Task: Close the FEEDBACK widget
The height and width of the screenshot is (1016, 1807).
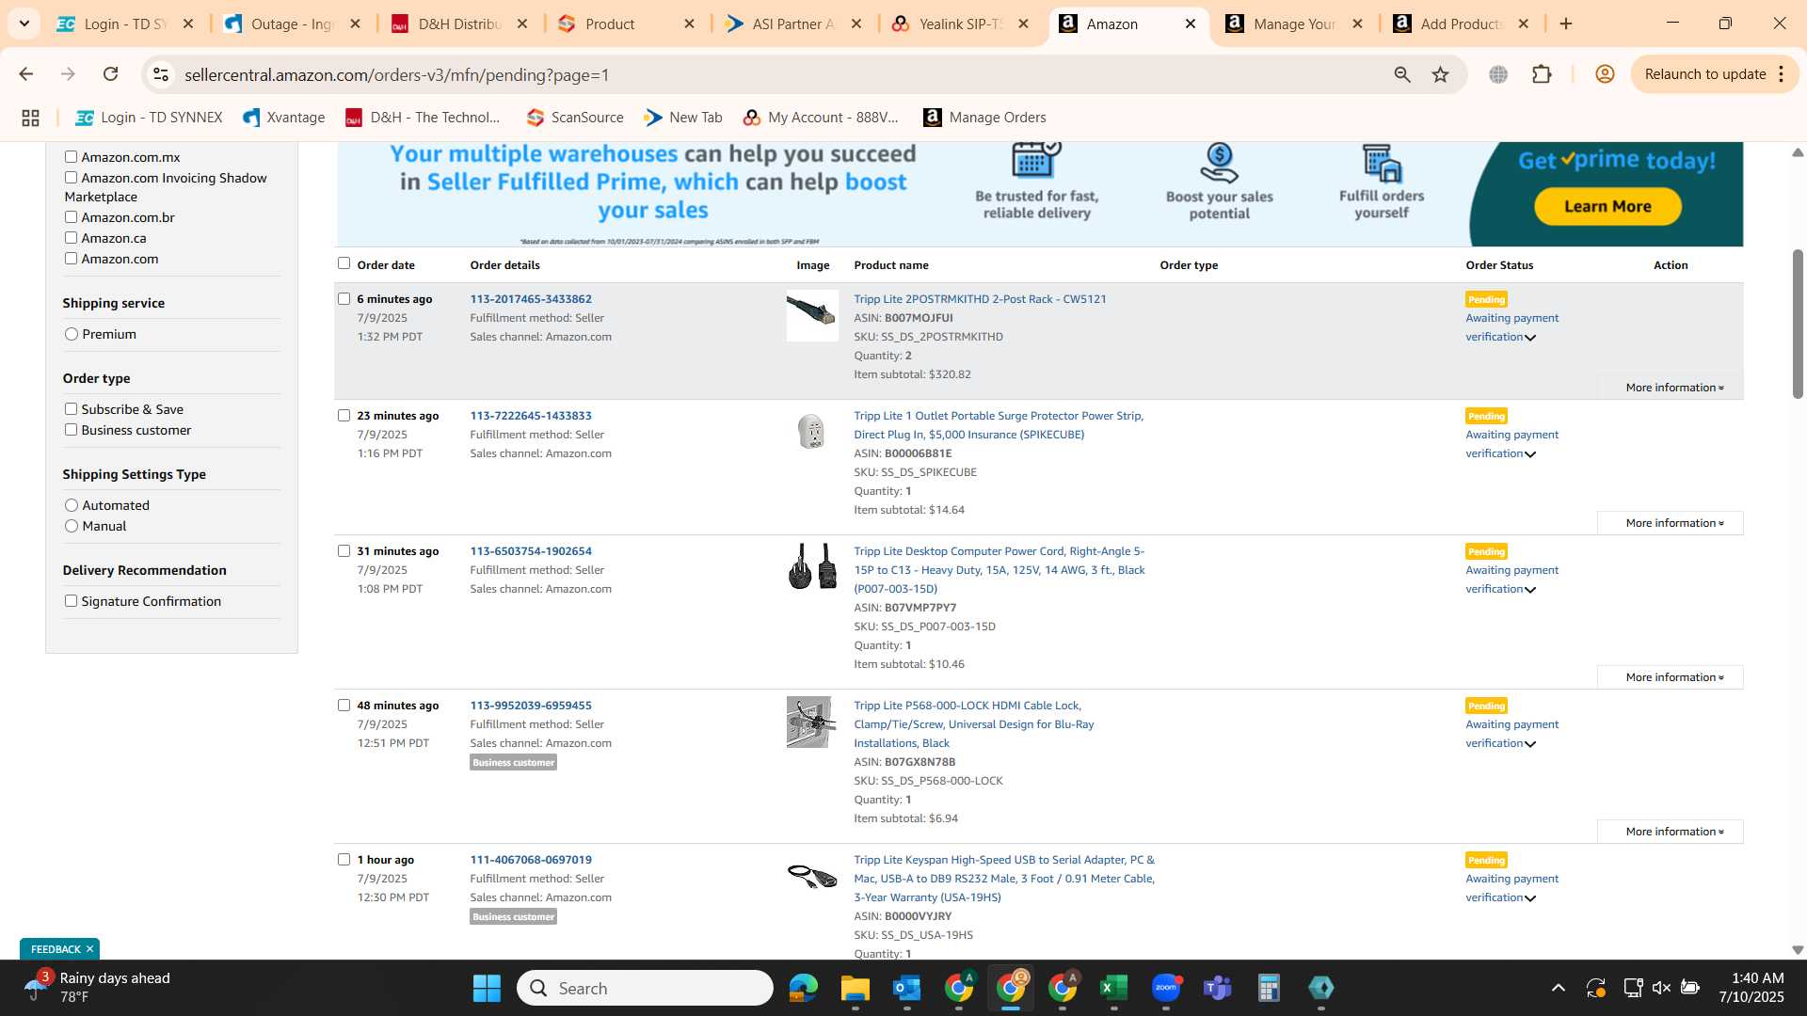Action: [x=89, y=949]
